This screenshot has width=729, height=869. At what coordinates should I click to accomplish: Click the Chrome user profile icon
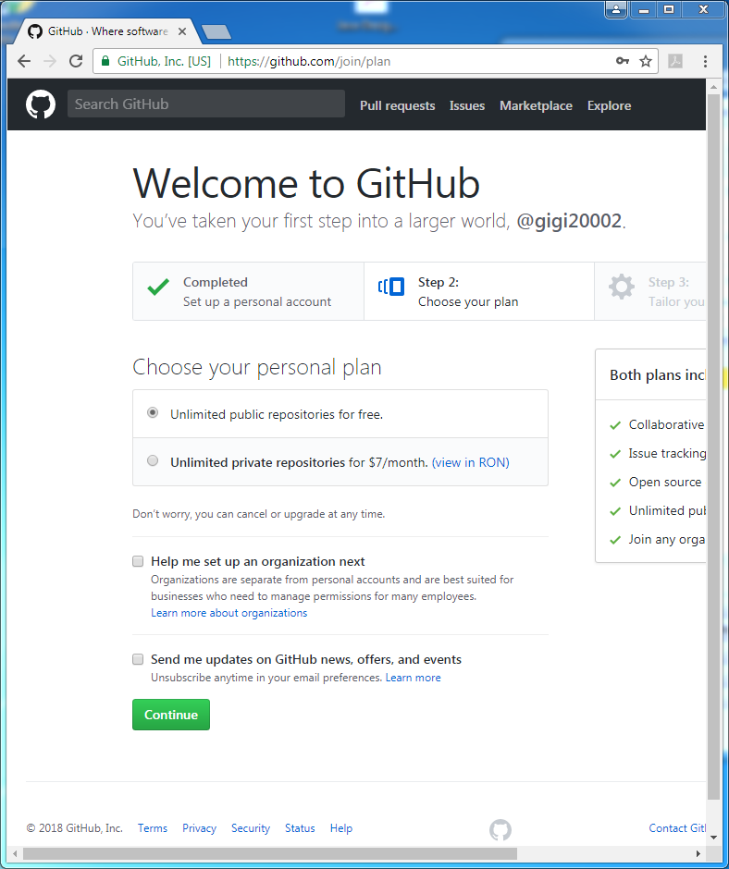(616, 9)
